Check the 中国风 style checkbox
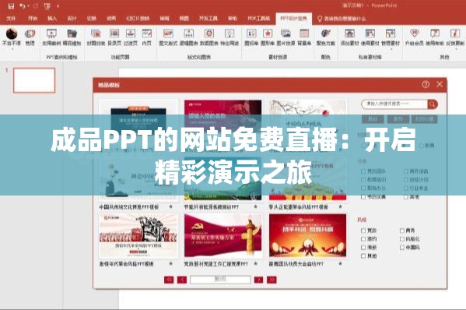The image size is (466, 310). click(x=402, y=247)
